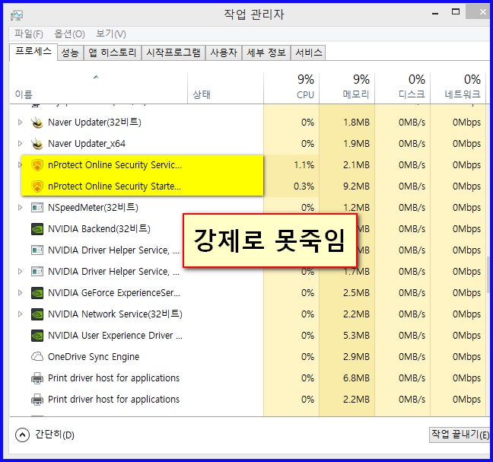The image size is (493, 462).
Task: Switch to the 세부 정보 tab
Action: 266,53
